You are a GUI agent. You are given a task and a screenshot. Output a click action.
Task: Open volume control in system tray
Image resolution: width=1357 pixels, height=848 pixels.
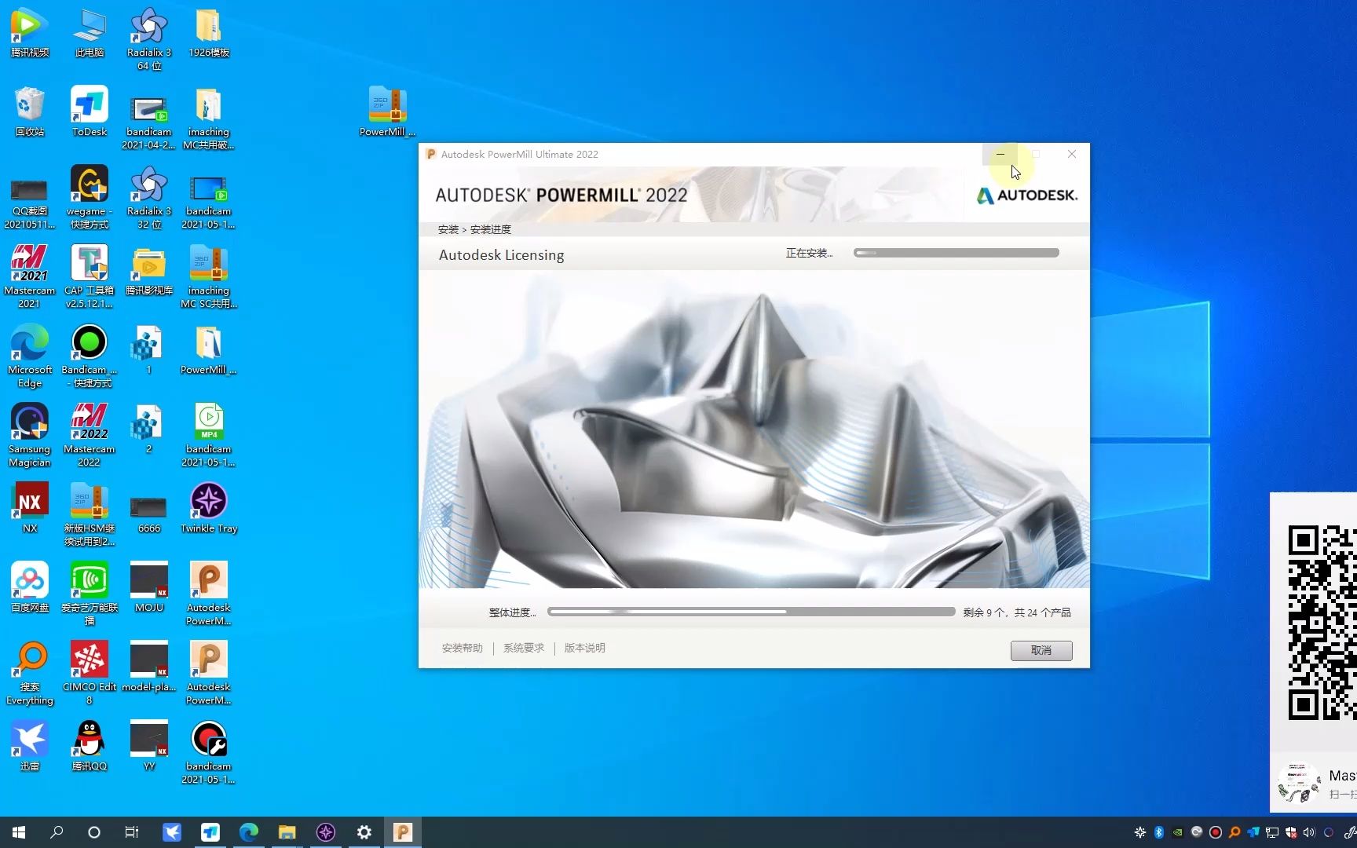1309,832
